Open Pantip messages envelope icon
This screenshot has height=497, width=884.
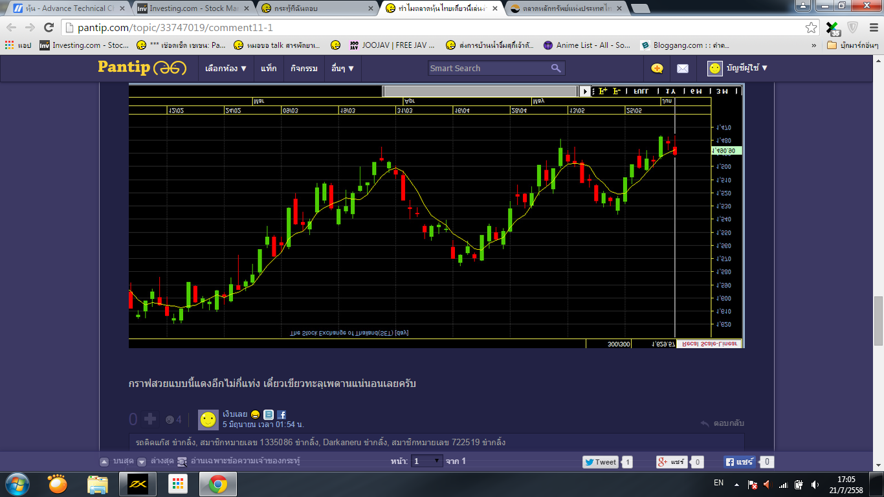683,68
